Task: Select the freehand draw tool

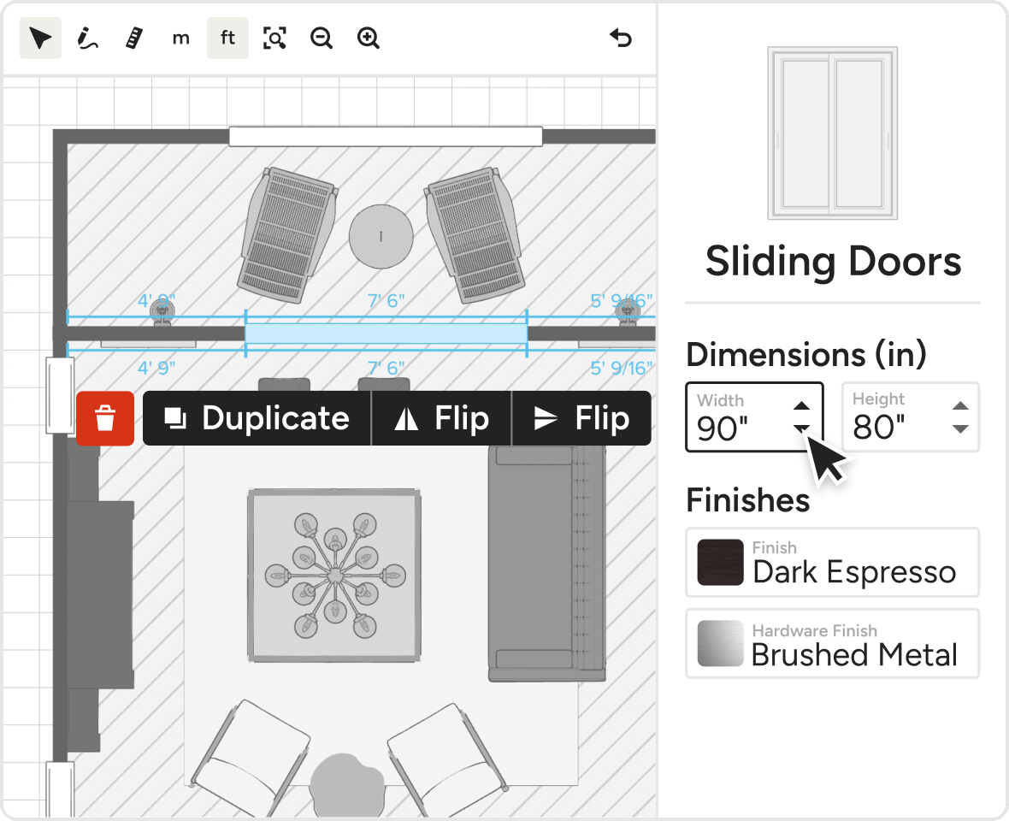Action: click(x=87, y=38)
